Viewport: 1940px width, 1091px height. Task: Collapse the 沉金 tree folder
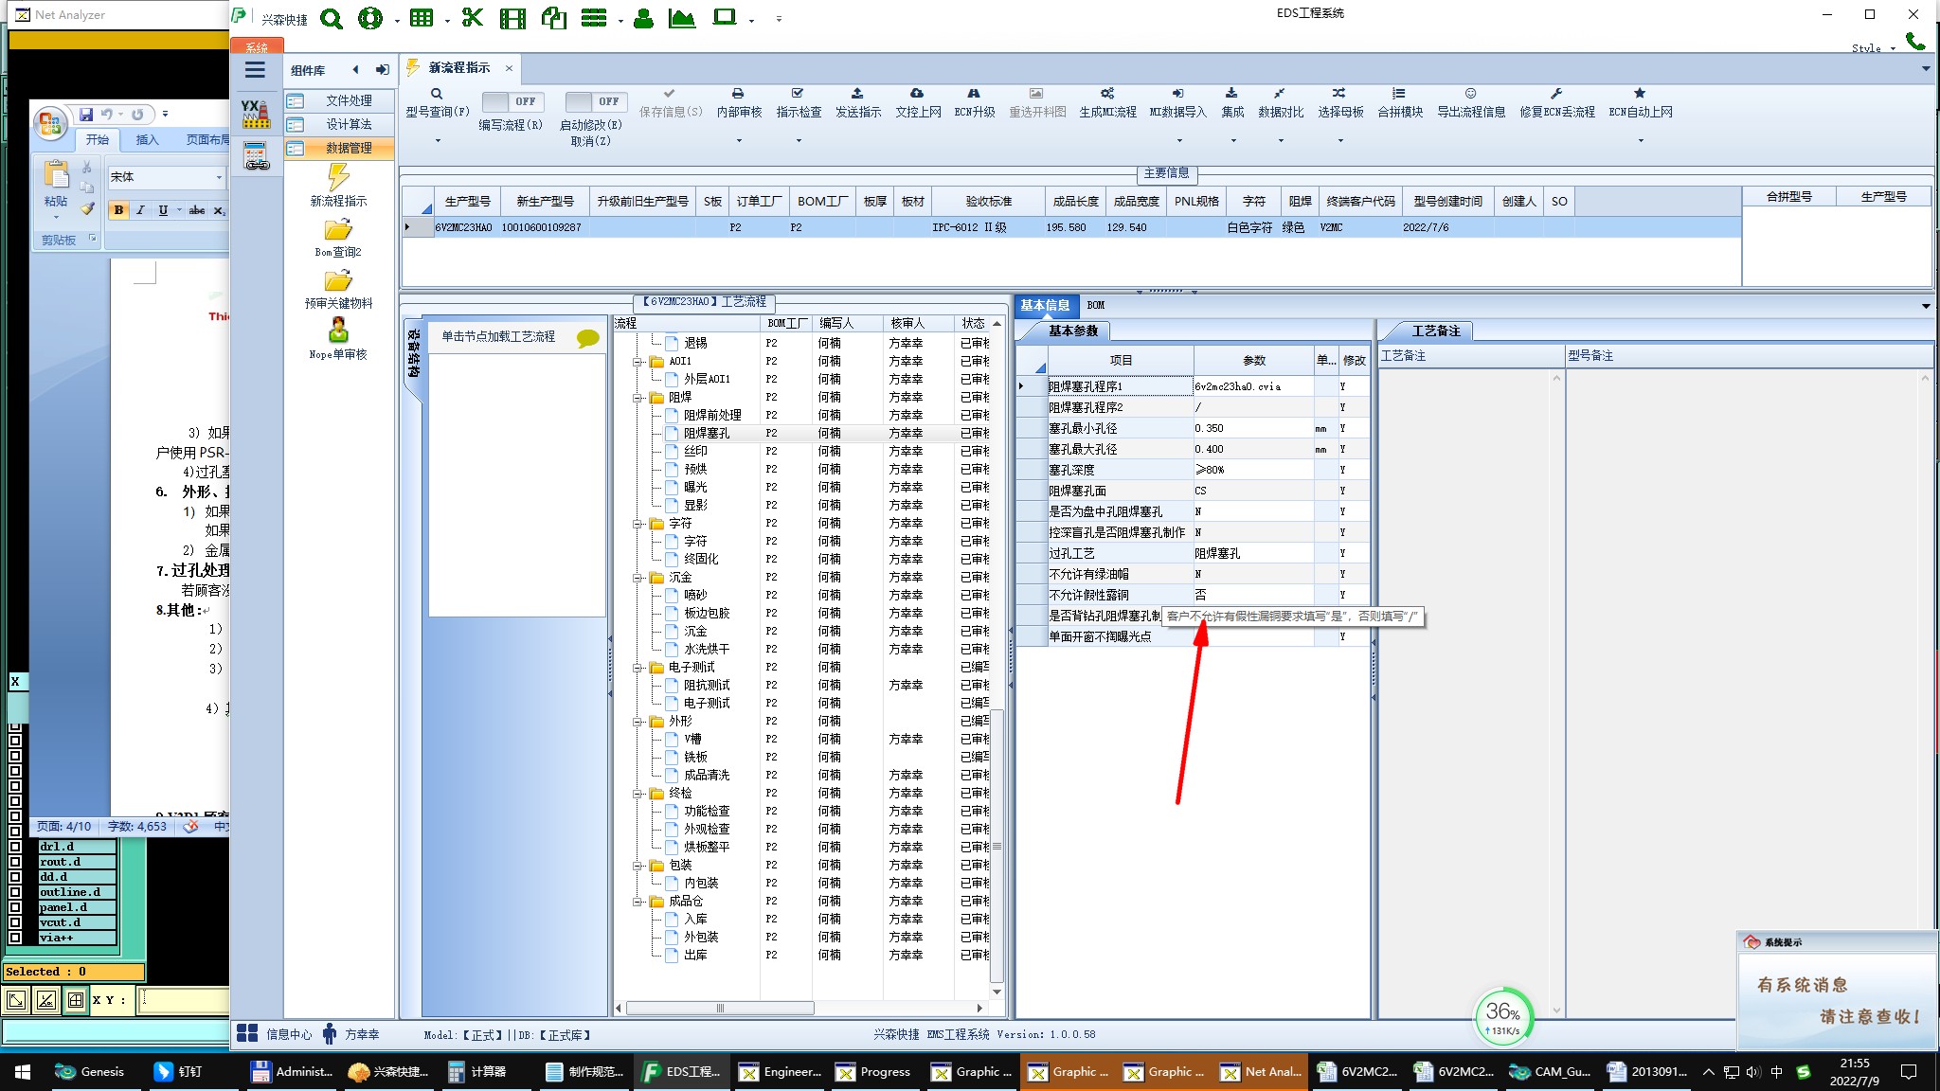pos(638,578)
